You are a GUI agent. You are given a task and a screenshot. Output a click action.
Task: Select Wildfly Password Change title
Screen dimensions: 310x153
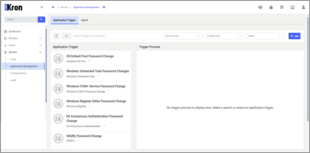(x=84, y=136)
